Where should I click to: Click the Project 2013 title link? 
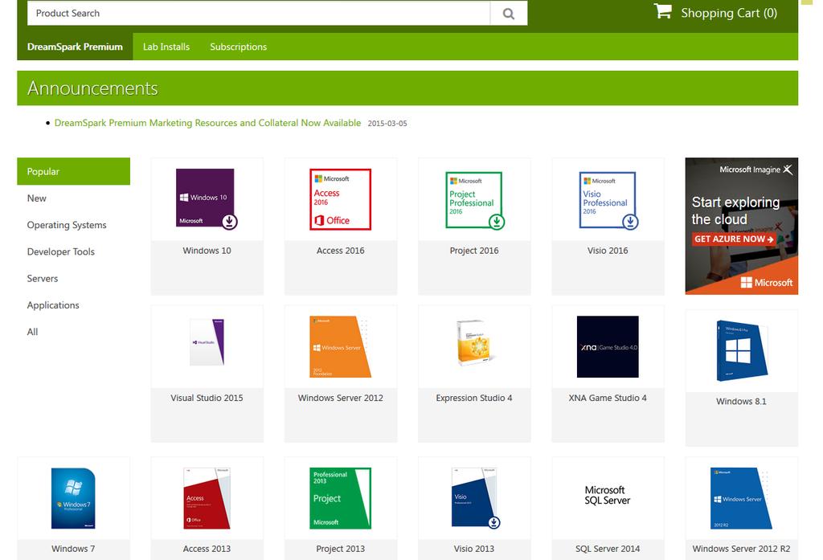tap(340, 549)
